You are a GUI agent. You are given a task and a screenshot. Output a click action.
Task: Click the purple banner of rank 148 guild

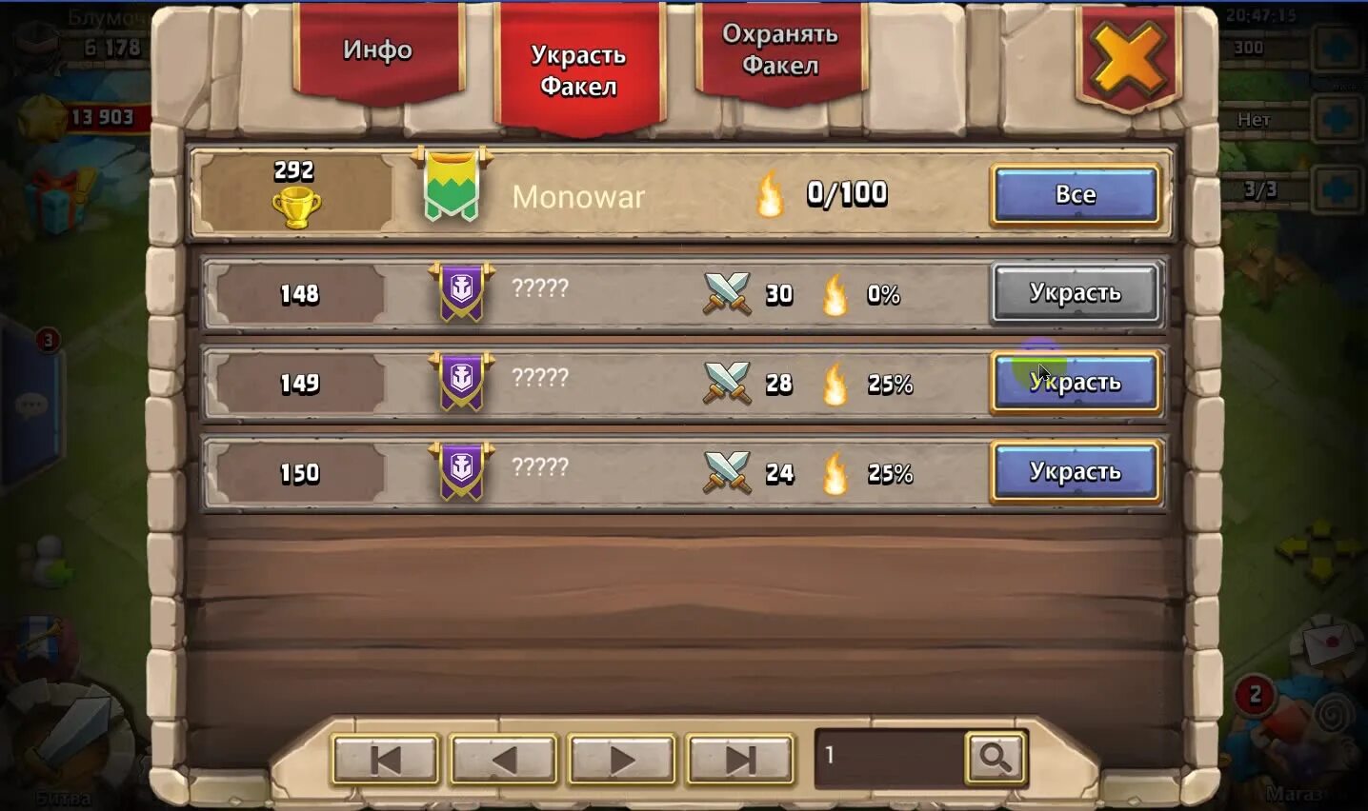(x=461, y=292)
